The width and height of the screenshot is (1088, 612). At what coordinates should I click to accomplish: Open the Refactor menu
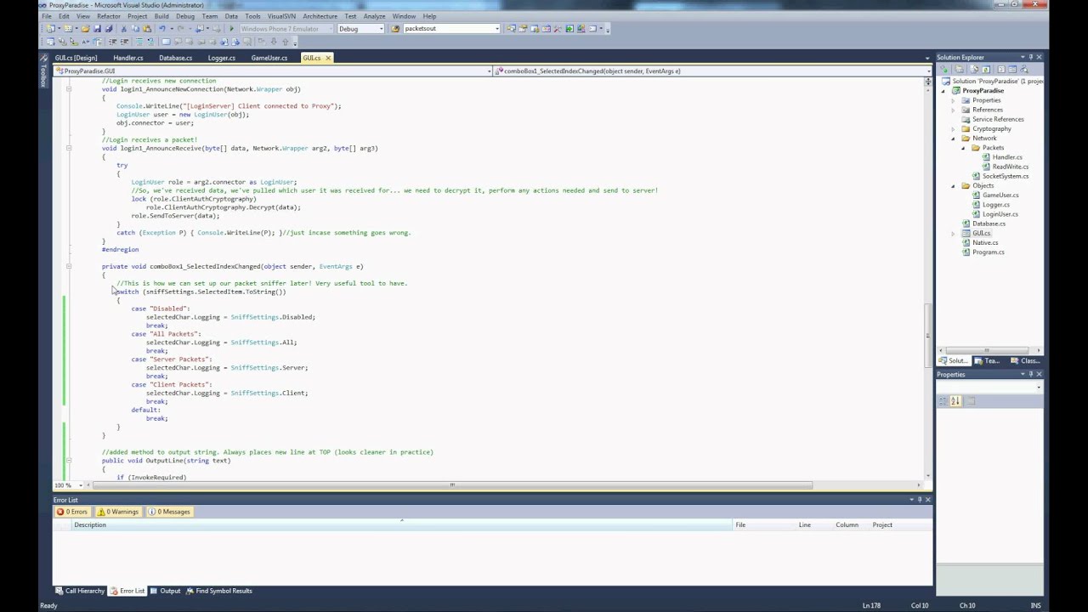(x=108, y=16)
